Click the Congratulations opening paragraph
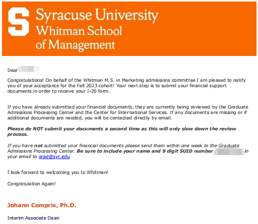Viewport: 258px width, 224px height. click(127, 86)
